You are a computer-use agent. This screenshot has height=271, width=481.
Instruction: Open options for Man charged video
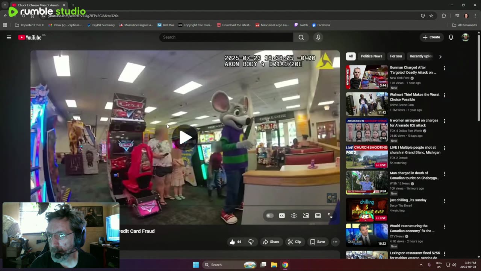(x=444, y=174)
